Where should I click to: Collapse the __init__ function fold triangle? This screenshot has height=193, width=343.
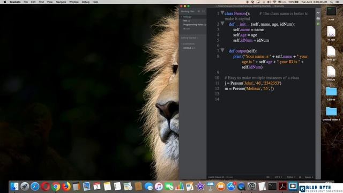[222, 24]
